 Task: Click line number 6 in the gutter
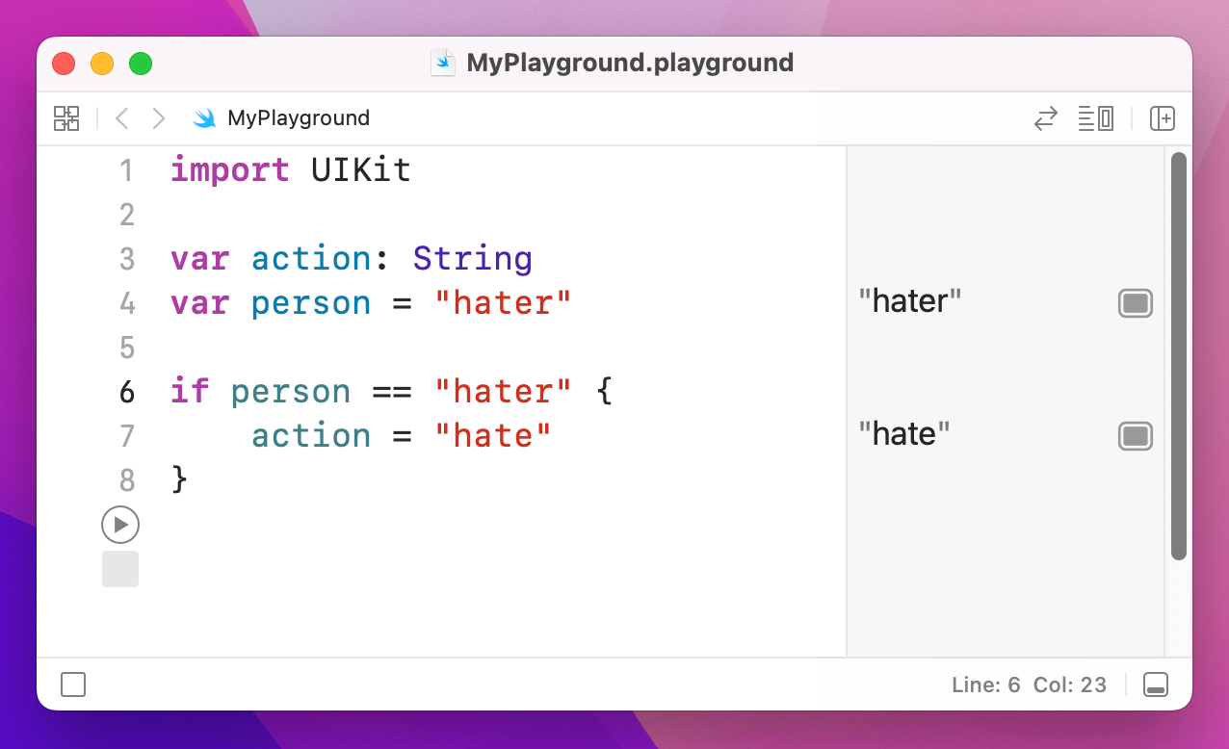coord(127,392)
